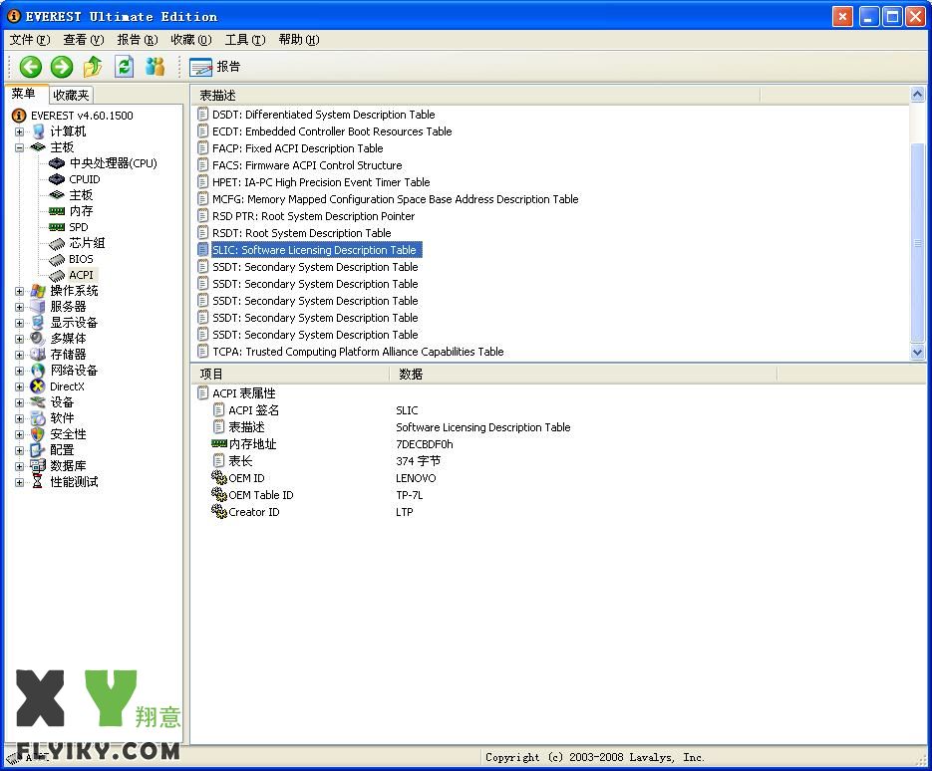Click the table list vertical scrollbar thumb
This screenshot has width=932, height=771.
click(917, 243)
